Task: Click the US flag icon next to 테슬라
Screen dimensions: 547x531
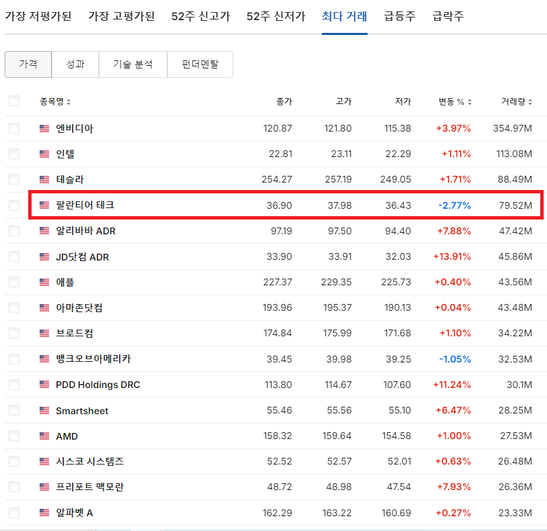Action: 44,180
